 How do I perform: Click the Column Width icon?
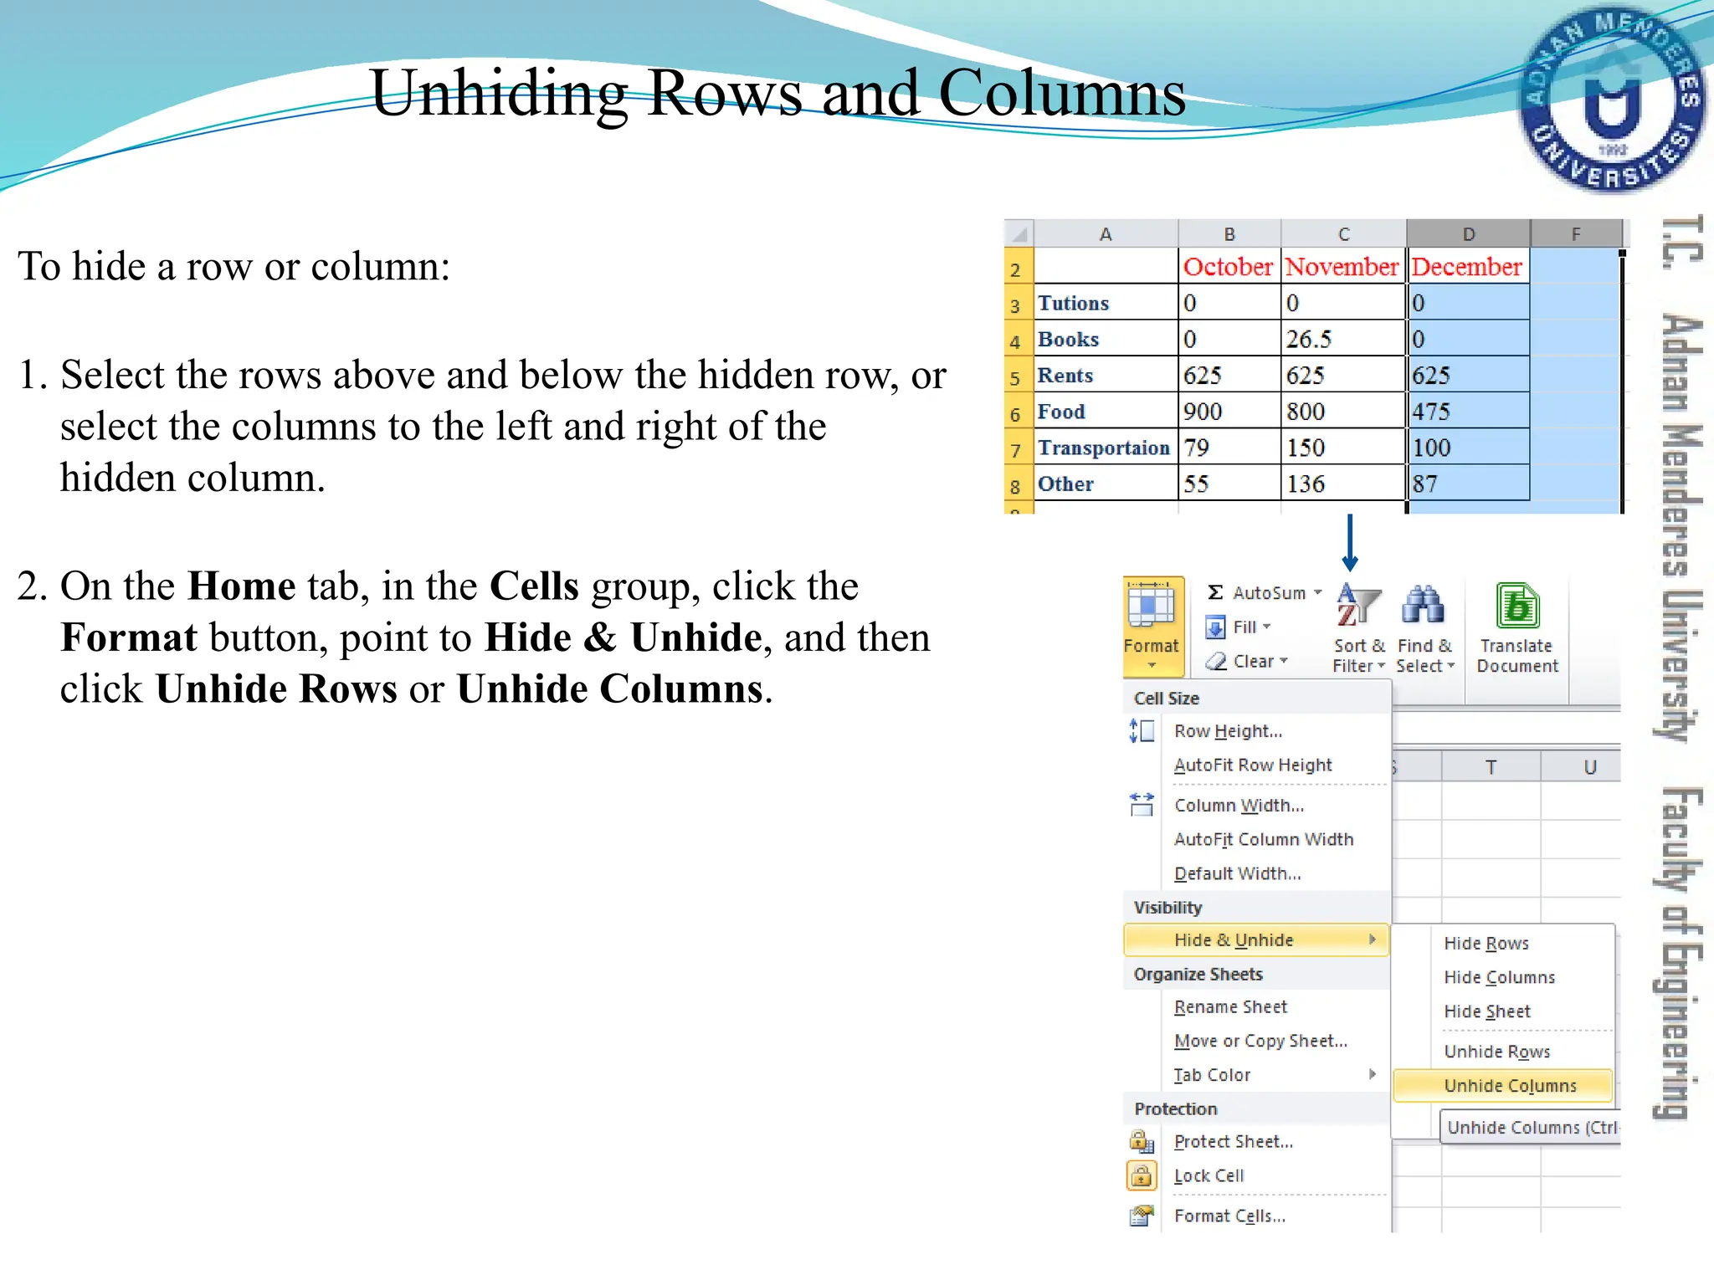click(1142, 805)
